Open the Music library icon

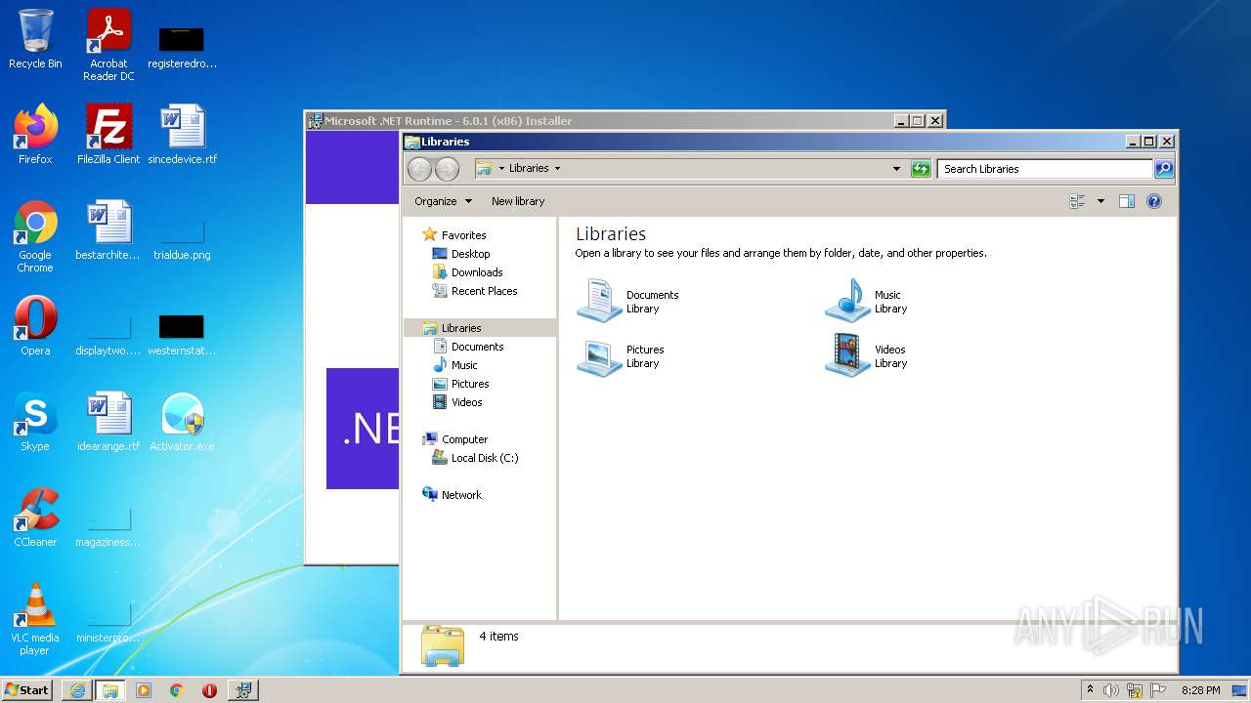point(847,300)
